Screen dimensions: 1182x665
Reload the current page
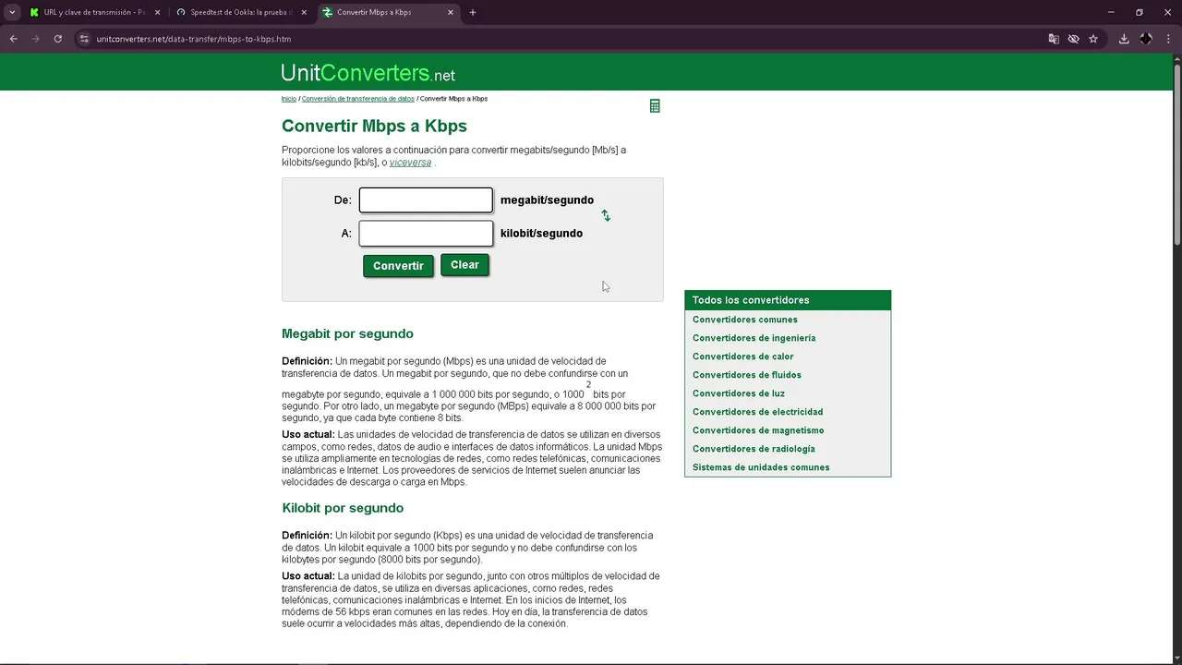(57, 39)
